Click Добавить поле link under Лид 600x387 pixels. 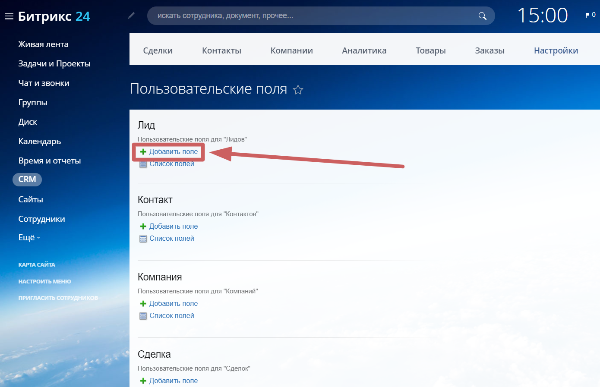click(x=173, y=152)
